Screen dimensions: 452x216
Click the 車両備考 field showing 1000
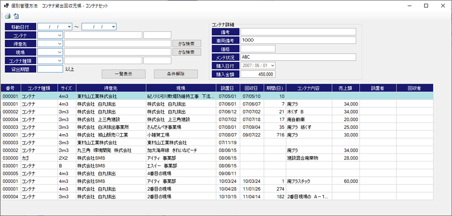pyautogui.click(x=298, y=40)
